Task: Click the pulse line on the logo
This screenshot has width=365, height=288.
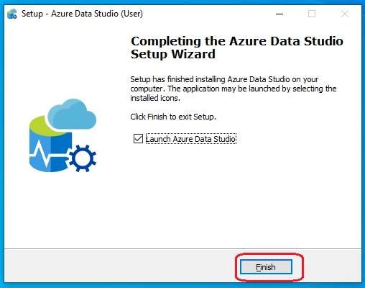Action: click(x=48, y=155)
